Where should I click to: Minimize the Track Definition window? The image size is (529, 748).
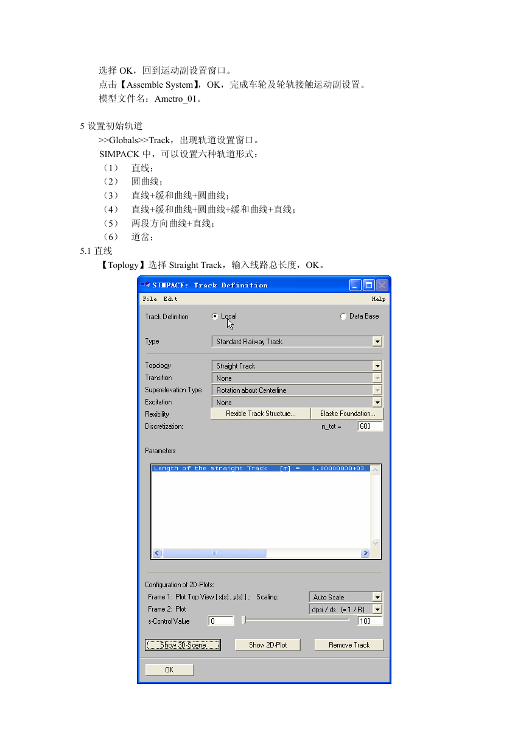tap(356, 285)
